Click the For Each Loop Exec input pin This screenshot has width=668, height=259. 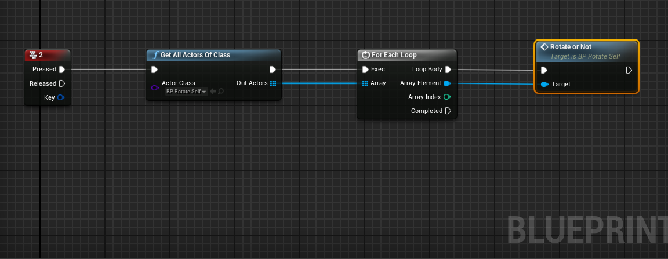click(365, 70)
